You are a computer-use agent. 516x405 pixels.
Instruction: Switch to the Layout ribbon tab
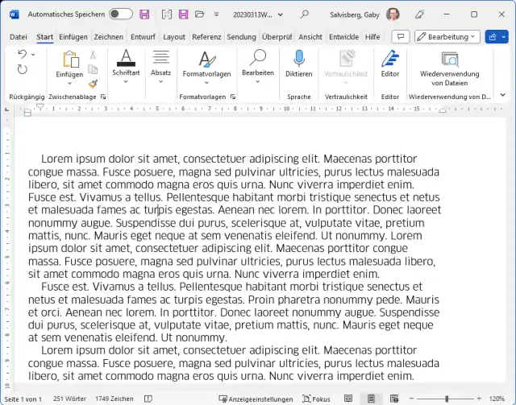coord(174,37)
